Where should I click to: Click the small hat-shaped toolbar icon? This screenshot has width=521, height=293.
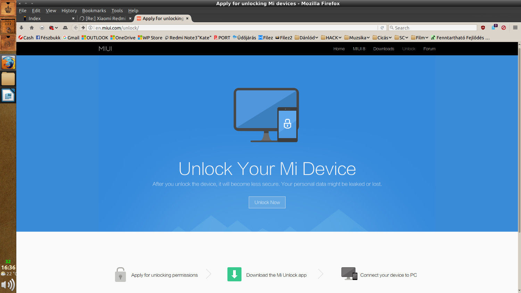[x=65, y=28]
